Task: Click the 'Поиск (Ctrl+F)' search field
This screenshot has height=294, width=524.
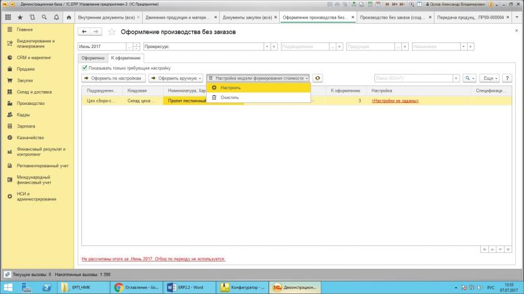Action: 413,78
